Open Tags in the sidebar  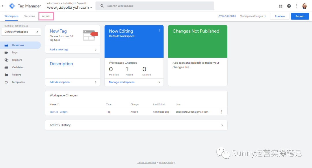tap(15, 52)
